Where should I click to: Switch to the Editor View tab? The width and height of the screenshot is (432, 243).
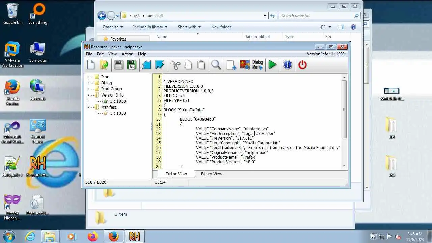(x=176, y=174)
